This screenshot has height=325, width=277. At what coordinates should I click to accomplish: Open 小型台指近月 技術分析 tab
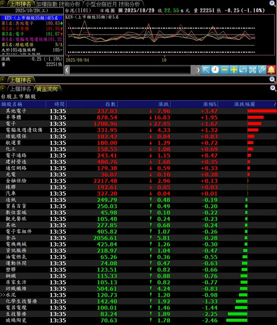click(113, 4)
